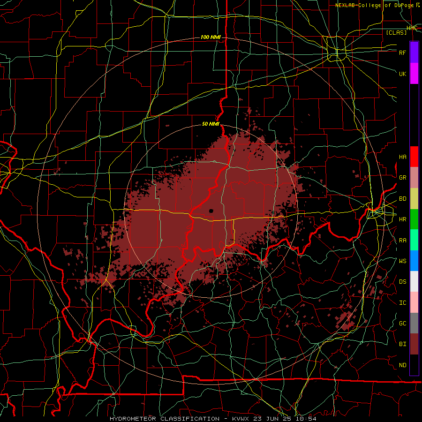Click the GR pinkish legend swatch

[414, 178]
